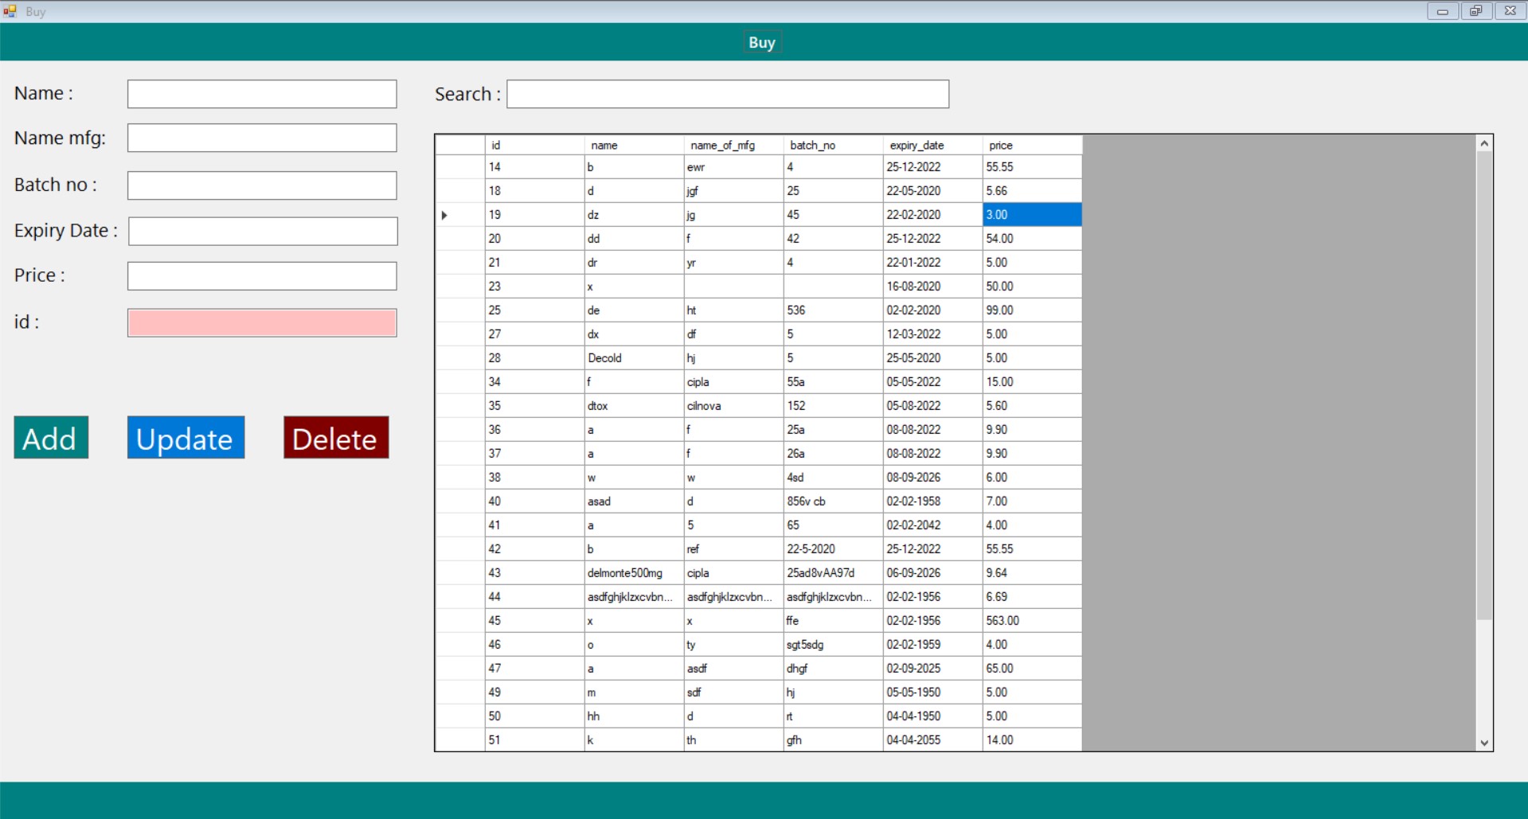Click name cell 'asad'
This screenshot has height=819, width=1528.
(x=634, y=501)
